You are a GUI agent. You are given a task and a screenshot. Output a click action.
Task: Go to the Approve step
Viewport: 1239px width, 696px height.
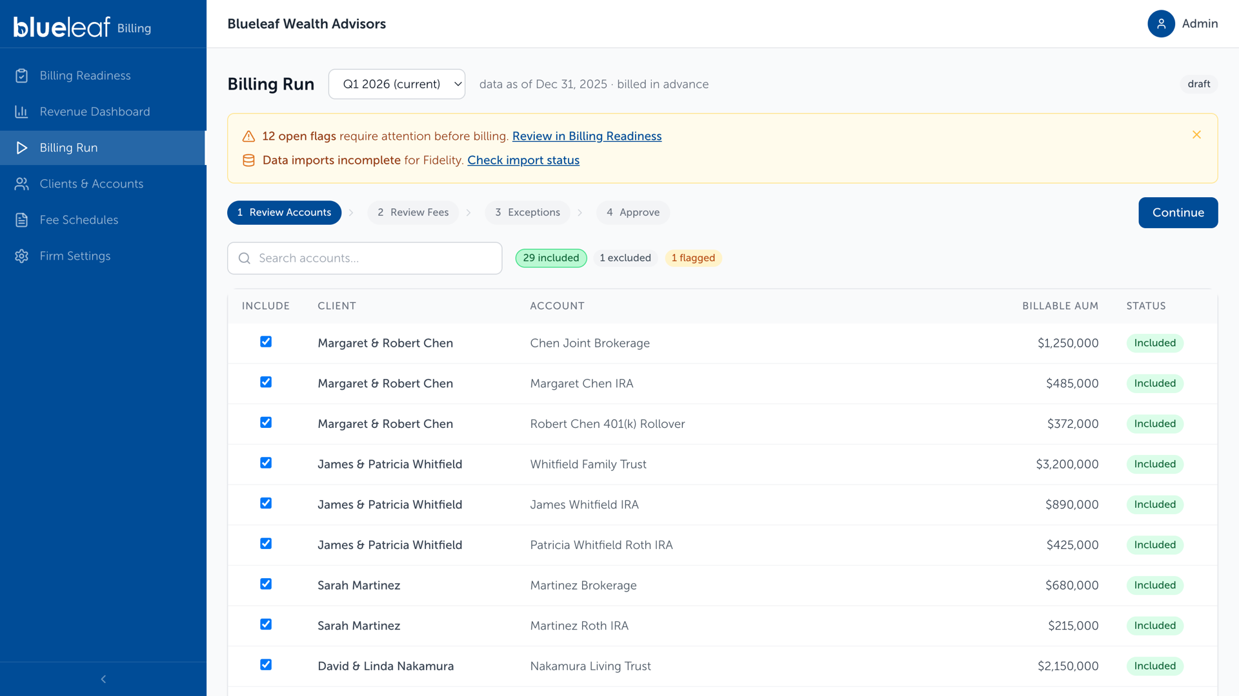[633, 213]
